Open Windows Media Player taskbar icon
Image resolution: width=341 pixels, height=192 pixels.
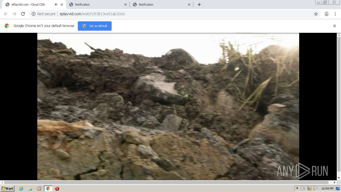point(39,189)
